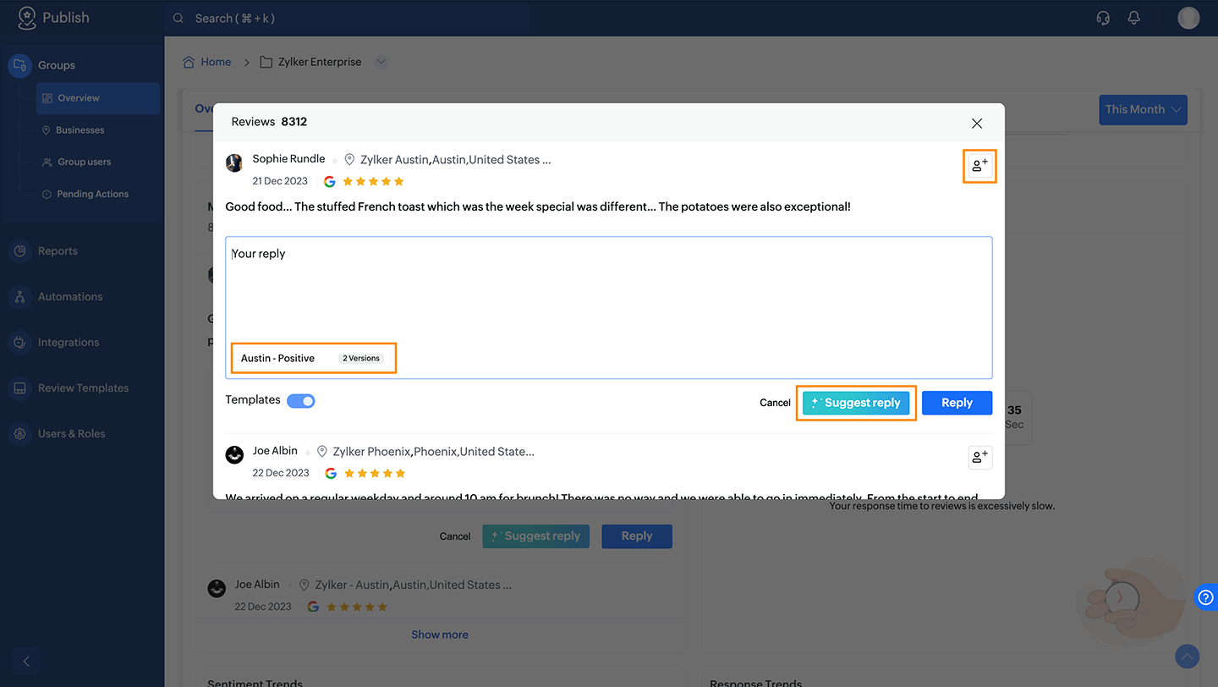Toggle the Templates switch off

[300, 400]
